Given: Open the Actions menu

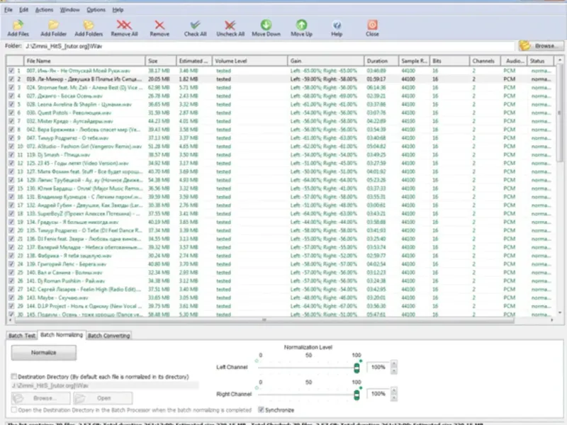Looking at the screenshot, I should click(44, 10).
